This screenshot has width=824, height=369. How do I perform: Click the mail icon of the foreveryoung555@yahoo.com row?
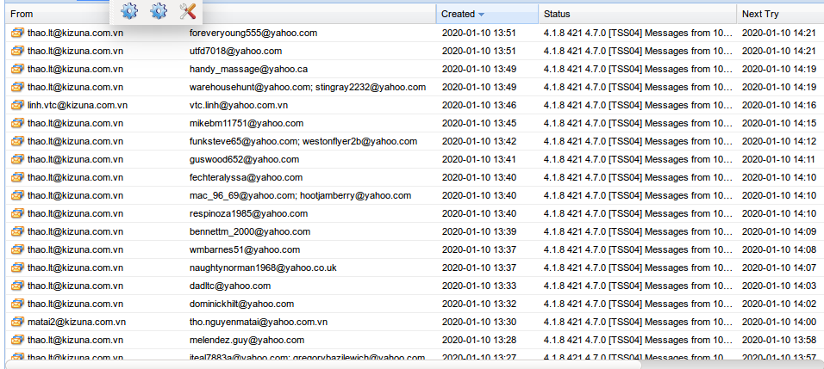(17, 33)
